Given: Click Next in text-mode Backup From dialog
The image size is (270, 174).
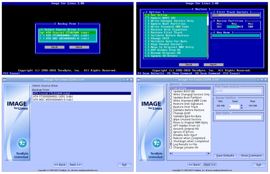Looking at the screenshot, I should tap(79, 47).
